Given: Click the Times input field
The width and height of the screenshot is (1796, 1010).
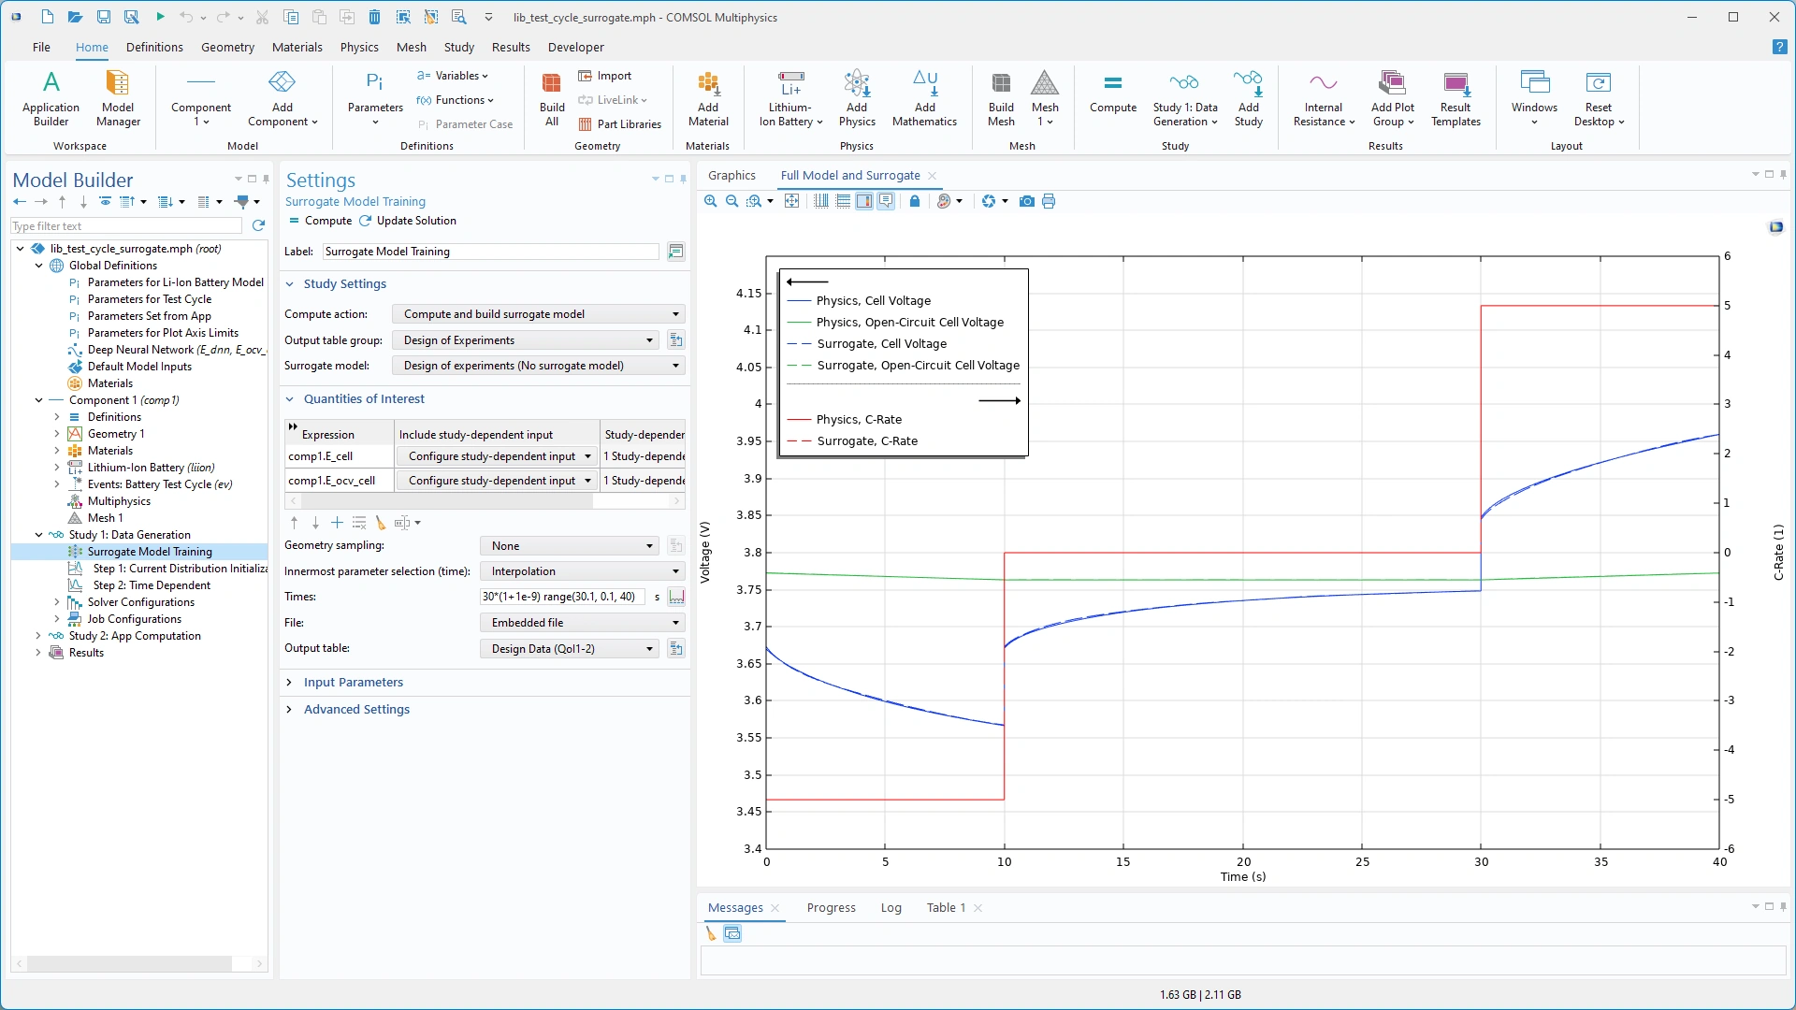Looking at the screenshot, I should (561, 597).
